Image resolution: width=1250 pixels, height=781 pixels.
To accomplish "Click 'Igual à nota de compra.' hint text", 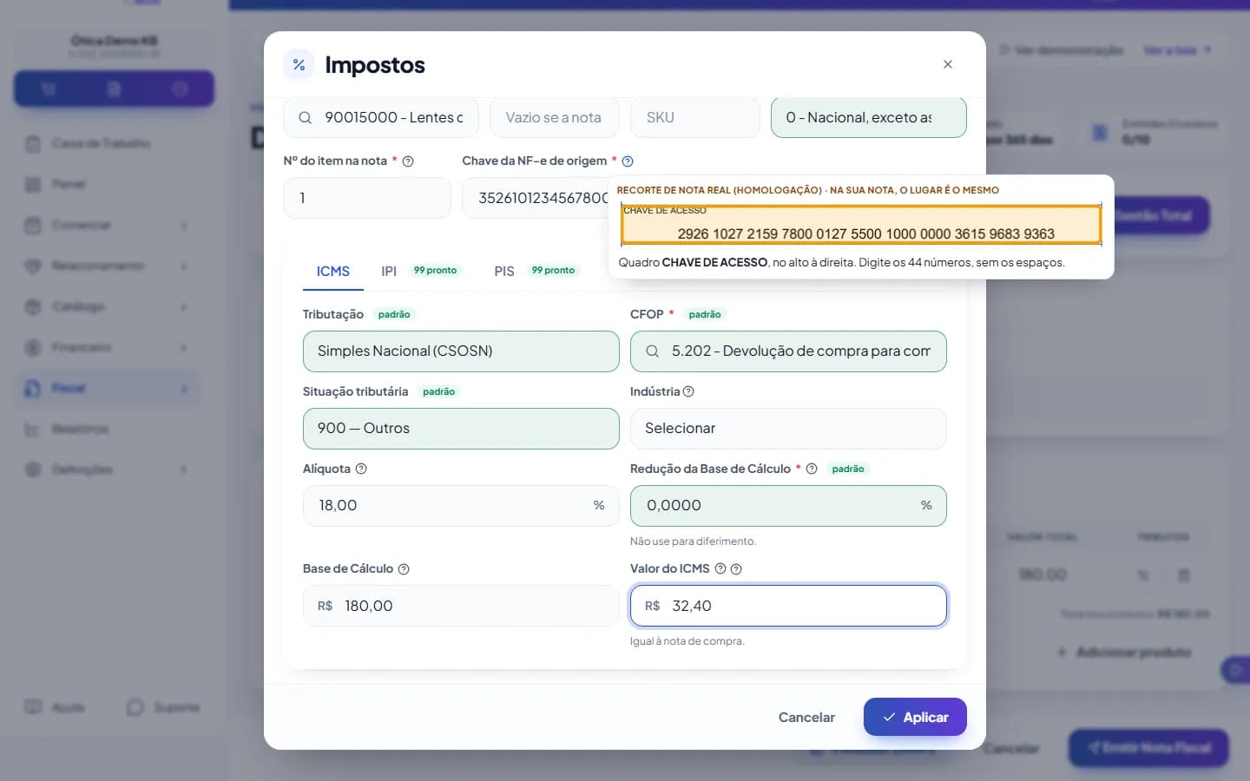I will coord(687,641).
